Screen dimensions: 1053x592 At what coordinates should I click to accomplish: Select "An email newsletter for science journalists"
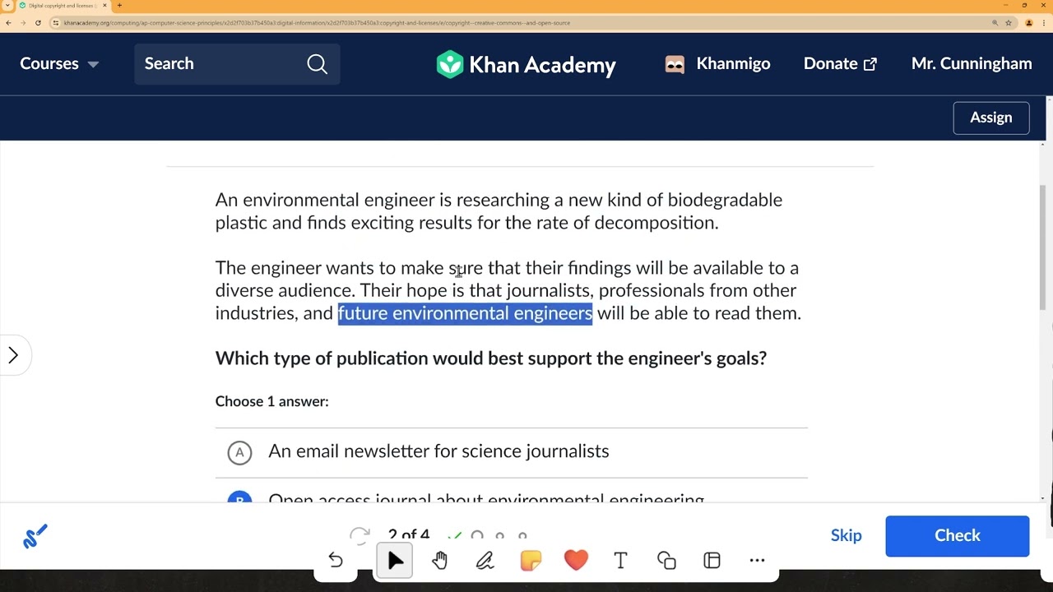point(438,451)
